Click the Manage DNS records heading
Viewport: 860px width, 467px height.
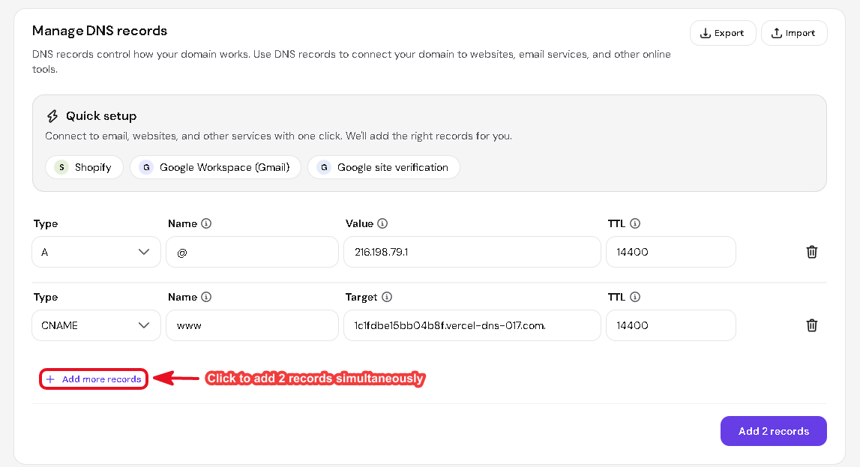click(x=99, y=31)
